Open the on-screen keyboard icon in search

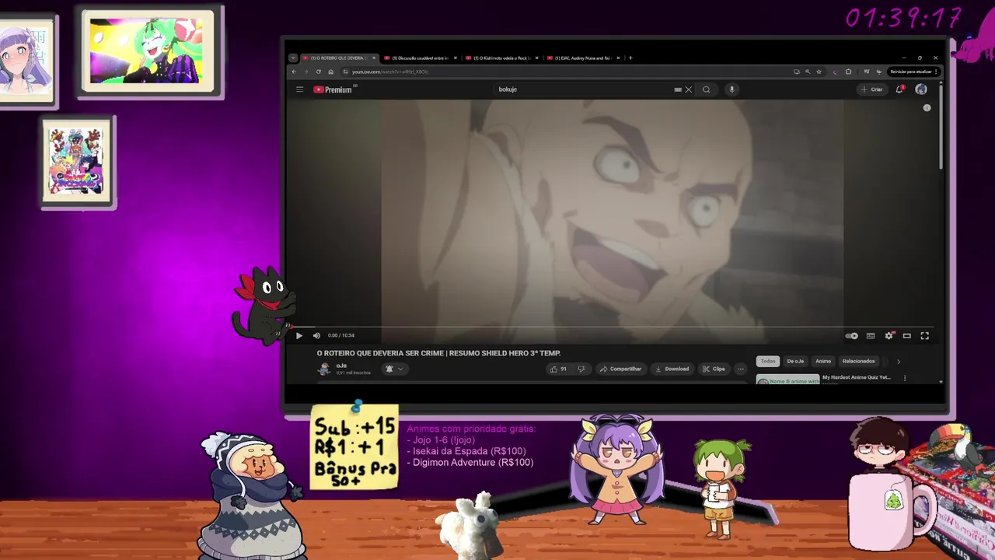[678, 89]
